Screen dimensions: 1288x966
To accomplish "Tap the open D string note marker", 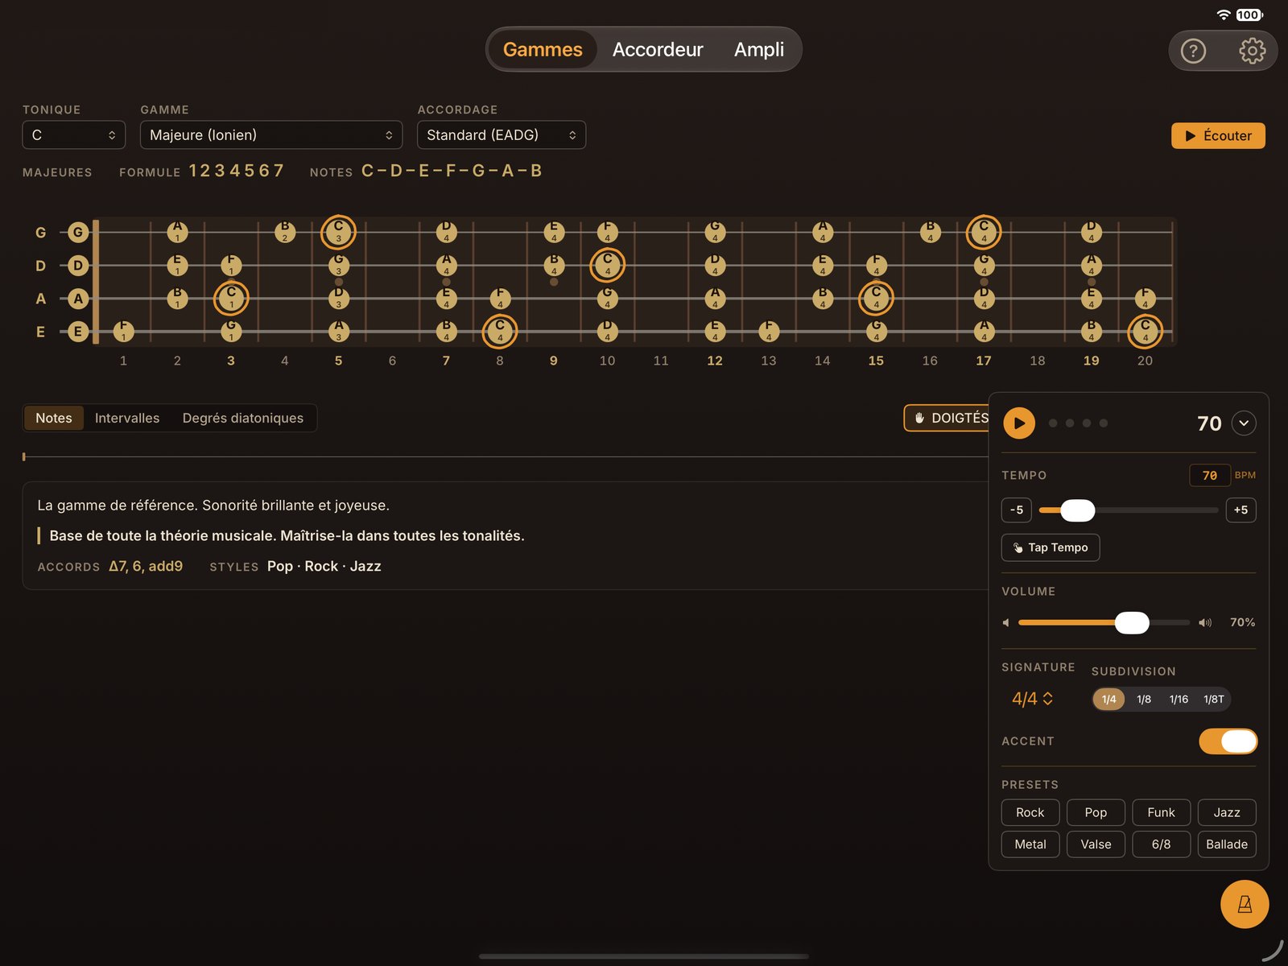I will (x=78, y=266).
